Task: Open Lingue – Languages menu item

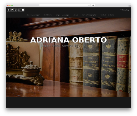Action: coord(62,15)
